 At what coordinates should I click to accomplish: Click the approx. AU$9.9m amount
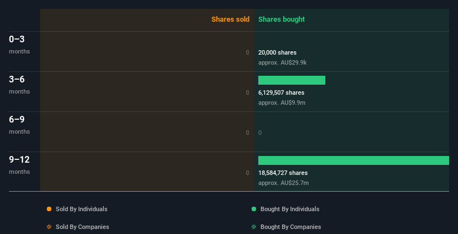[x=282, y=103]
